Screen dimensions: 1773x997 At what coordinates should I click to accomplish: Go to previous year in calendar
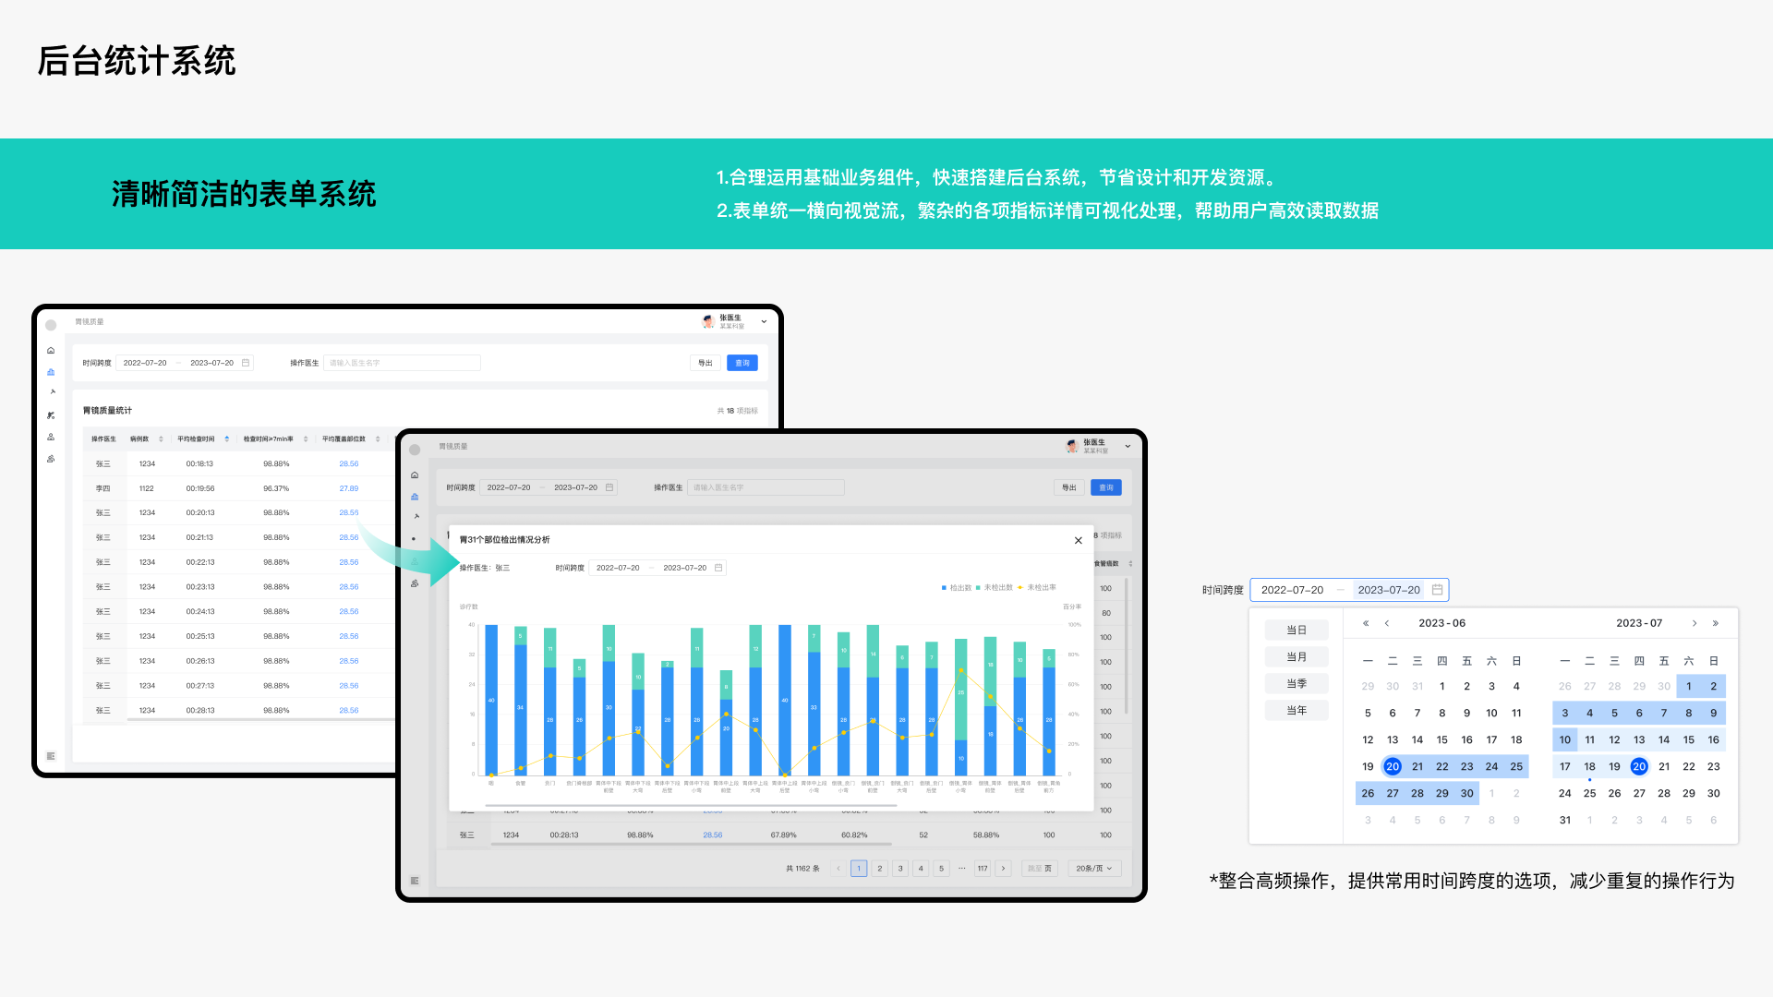point(1366,624)
